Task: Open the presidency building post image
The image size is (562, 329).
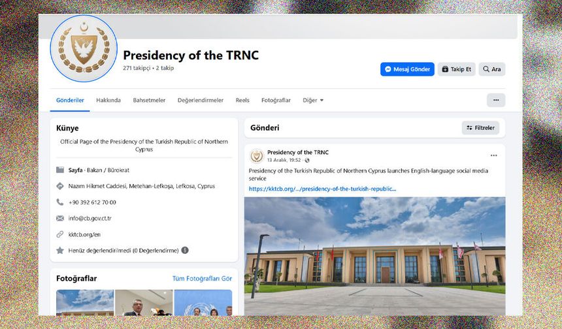Action: click(x=375, y=256)
